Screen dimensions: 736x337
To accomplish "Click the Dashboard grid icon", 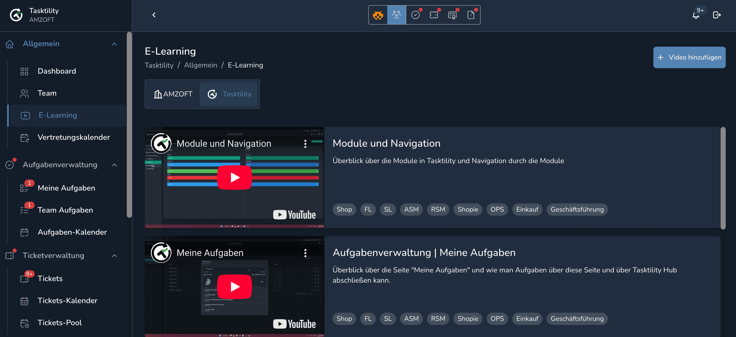I will pyautogui.click(x=24, y=71).
